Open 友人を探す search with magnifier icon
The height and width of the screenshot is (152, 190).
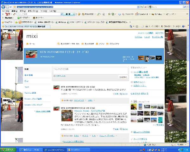68,44
